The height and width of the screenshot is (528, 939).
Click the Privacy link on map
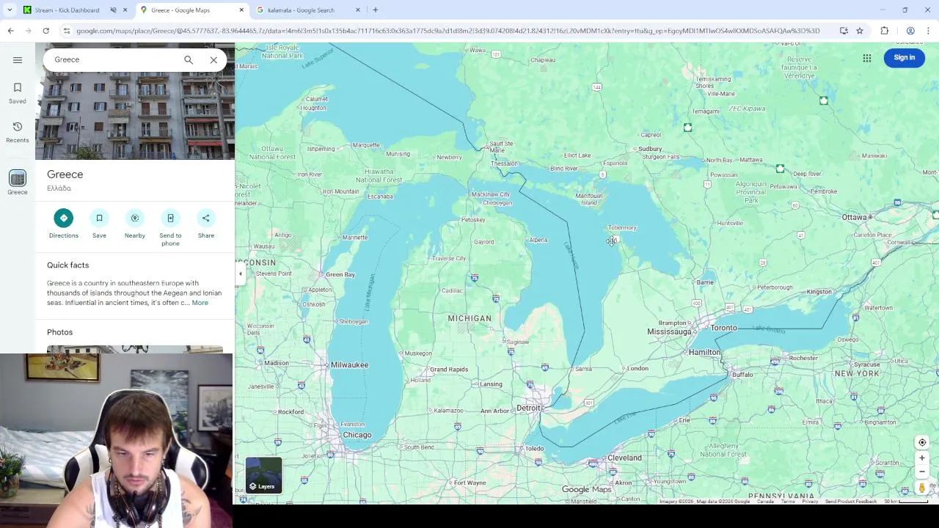coord(810,502)
